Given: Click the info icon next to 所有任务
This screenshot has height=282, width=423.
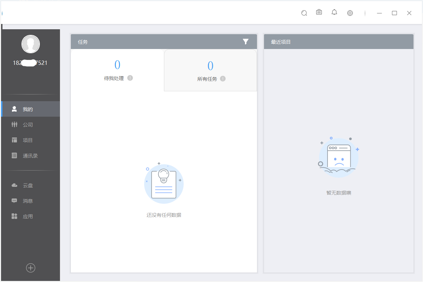Looking at the screenshot, I should (222, 79).
